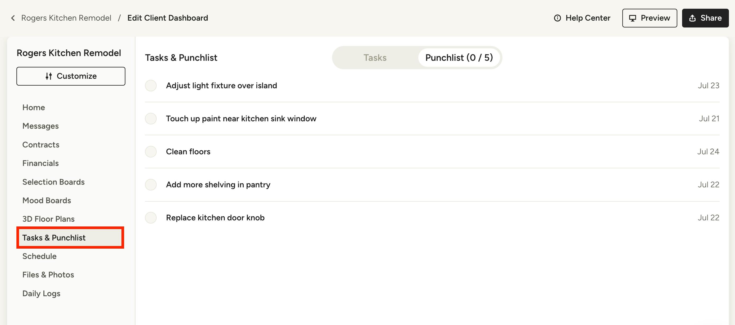Open Daily Logs from the sidebar

pos(41,293)
